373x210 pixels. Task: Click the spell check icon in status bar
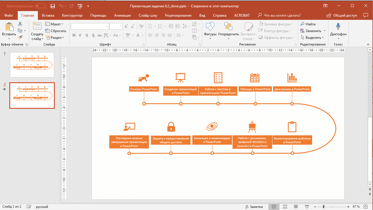(x=29, y=206)
